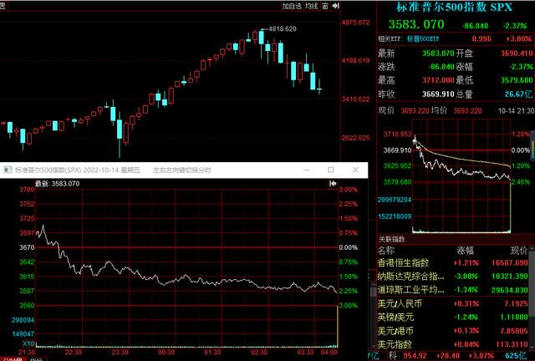The width and height of the screenshot is (535, 361).
Task: Open the 标普500ETF related ETF link
Action: 423,39
